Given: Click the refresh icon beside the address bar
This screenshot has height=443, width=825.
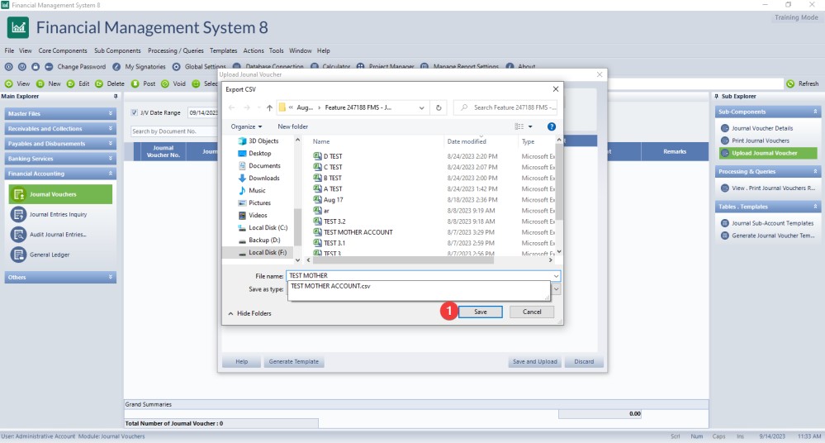Looking at the screenshot, I should pyautogui.click(x=439, y=107).
